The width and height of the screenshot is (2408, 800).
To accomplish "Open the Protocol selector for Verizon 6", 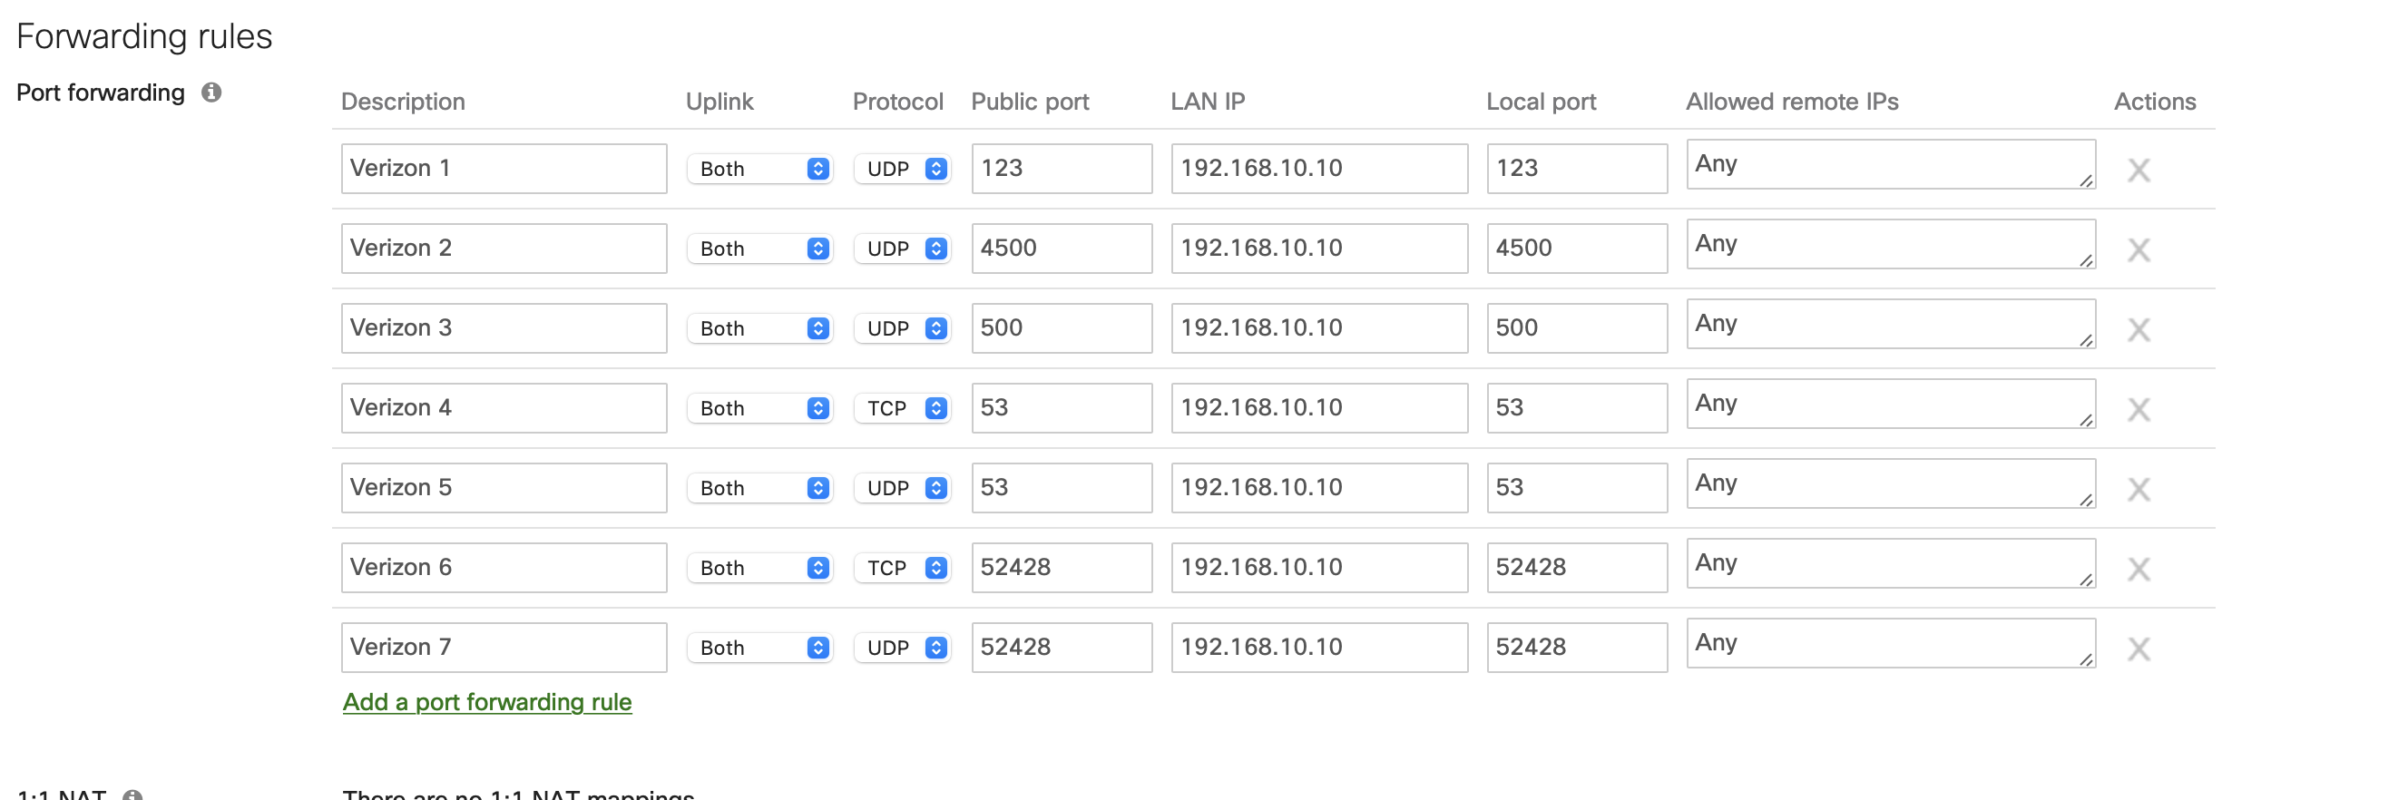I will (x=901, y=567).
